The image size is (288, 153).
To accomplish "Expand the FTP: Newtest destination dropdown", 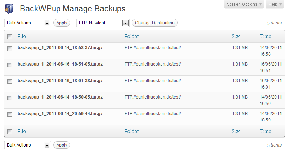I will pos(125,23).
